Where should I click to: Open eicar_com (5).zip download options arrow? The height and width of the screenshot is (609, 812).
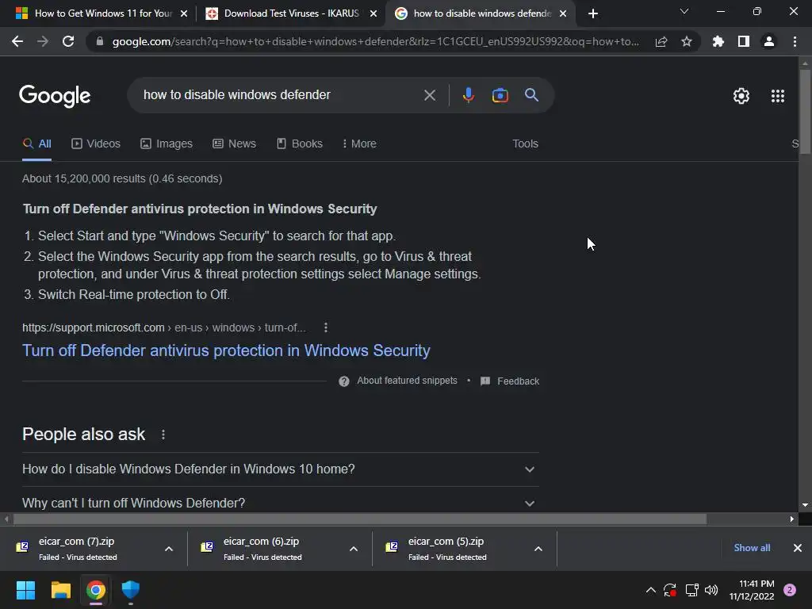click(x=538, y=549)
